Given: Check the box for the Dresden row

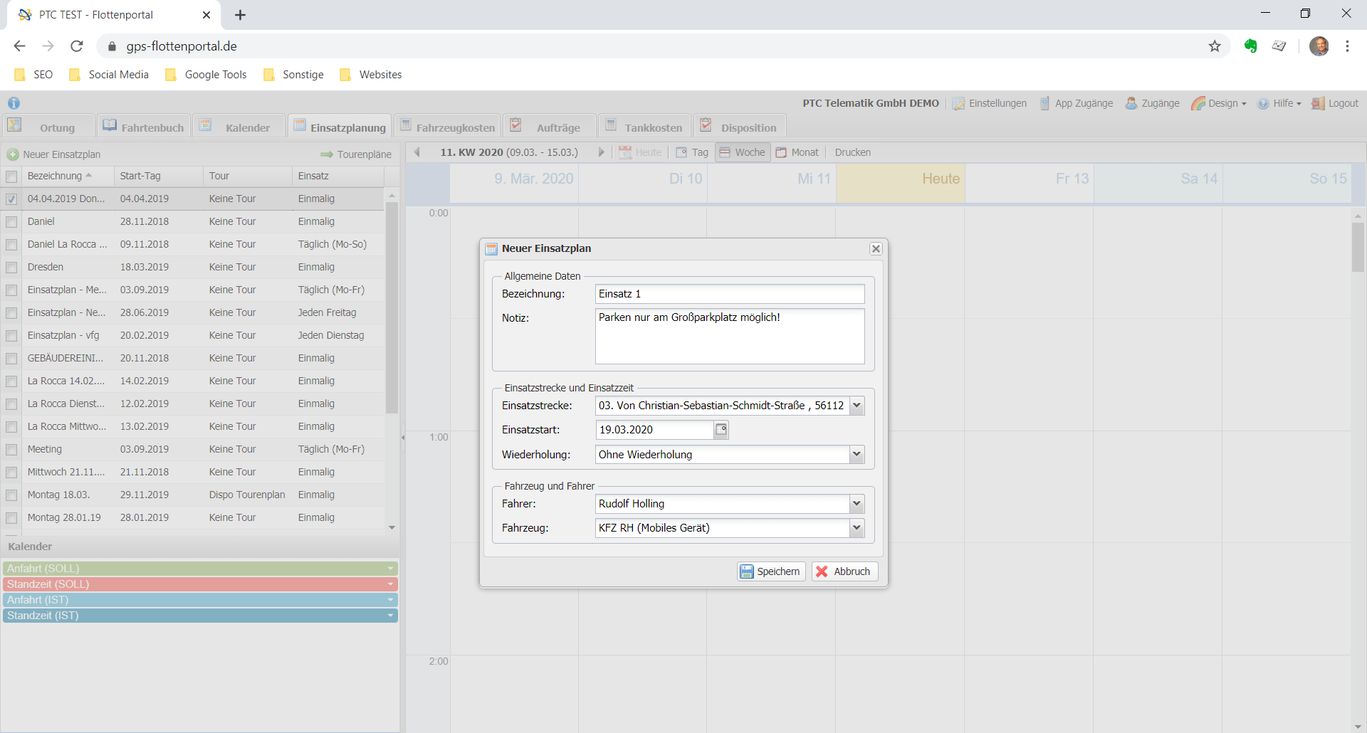Looking at the screenshot, I should point(11,268).
